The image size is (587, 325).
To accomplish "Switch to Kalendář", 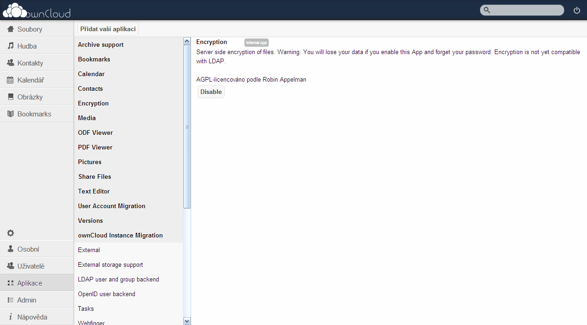I will (x=37, y=80).
